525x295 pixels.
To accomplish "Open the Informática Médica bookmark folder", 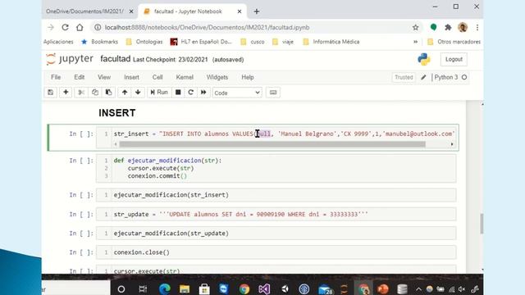I will pyautogui.click(x=331, y=42).
